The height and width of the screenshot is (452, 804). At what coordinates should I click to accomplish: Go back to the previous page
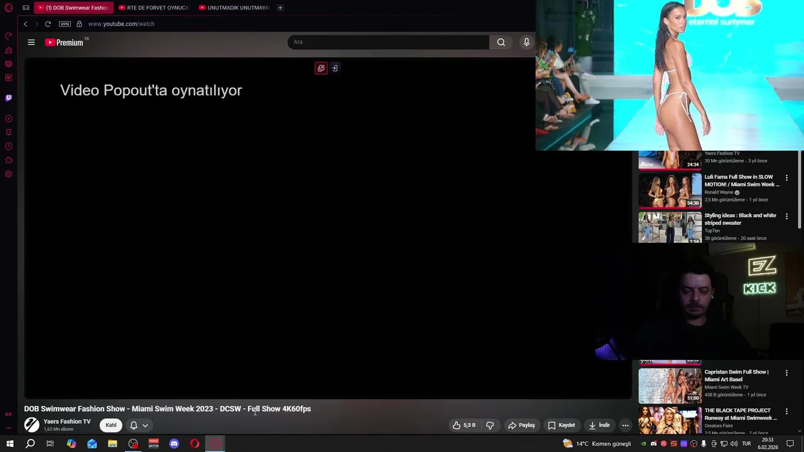25,24
